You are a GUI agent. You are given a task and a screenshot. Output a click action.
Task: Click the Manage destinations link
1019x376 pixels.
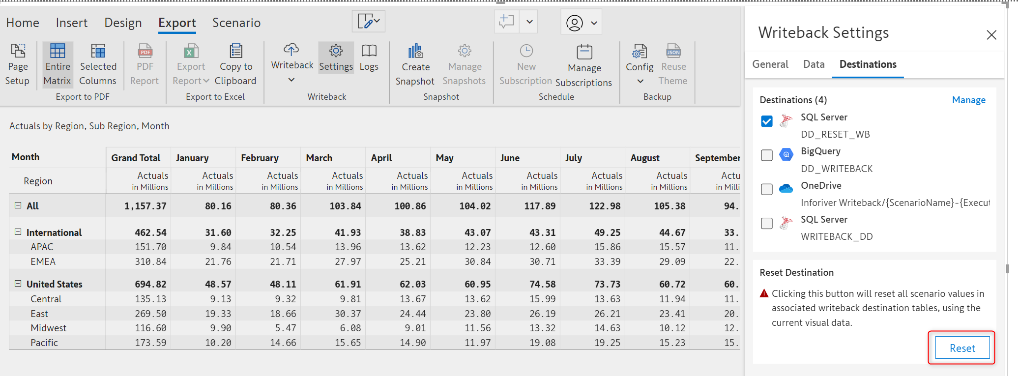point(968,100)
